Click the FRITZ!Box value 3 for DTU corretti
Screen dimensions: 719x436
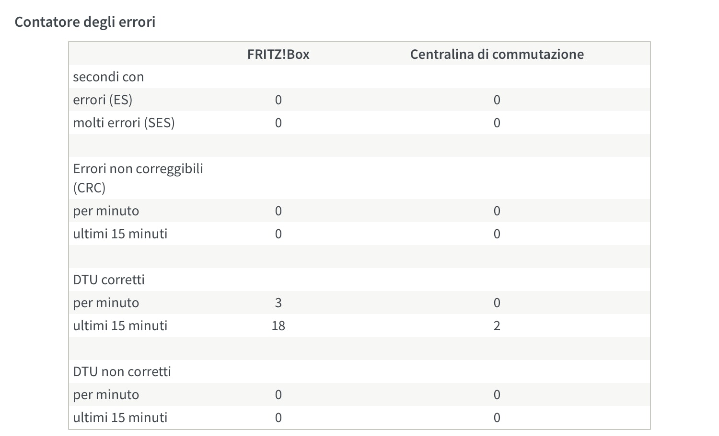278,303
